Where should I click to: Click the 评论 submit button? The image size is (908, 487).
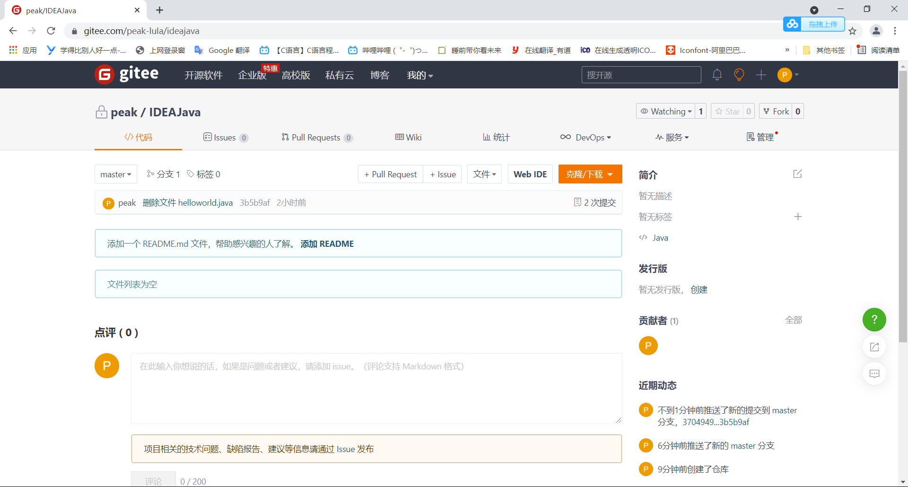coord(153,479)
